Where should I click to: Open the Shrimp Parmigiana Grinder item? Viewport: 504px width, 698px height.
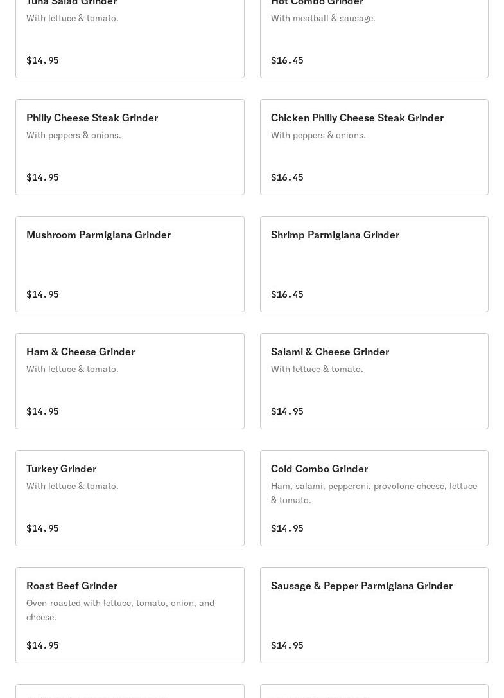tap(374, 264)
